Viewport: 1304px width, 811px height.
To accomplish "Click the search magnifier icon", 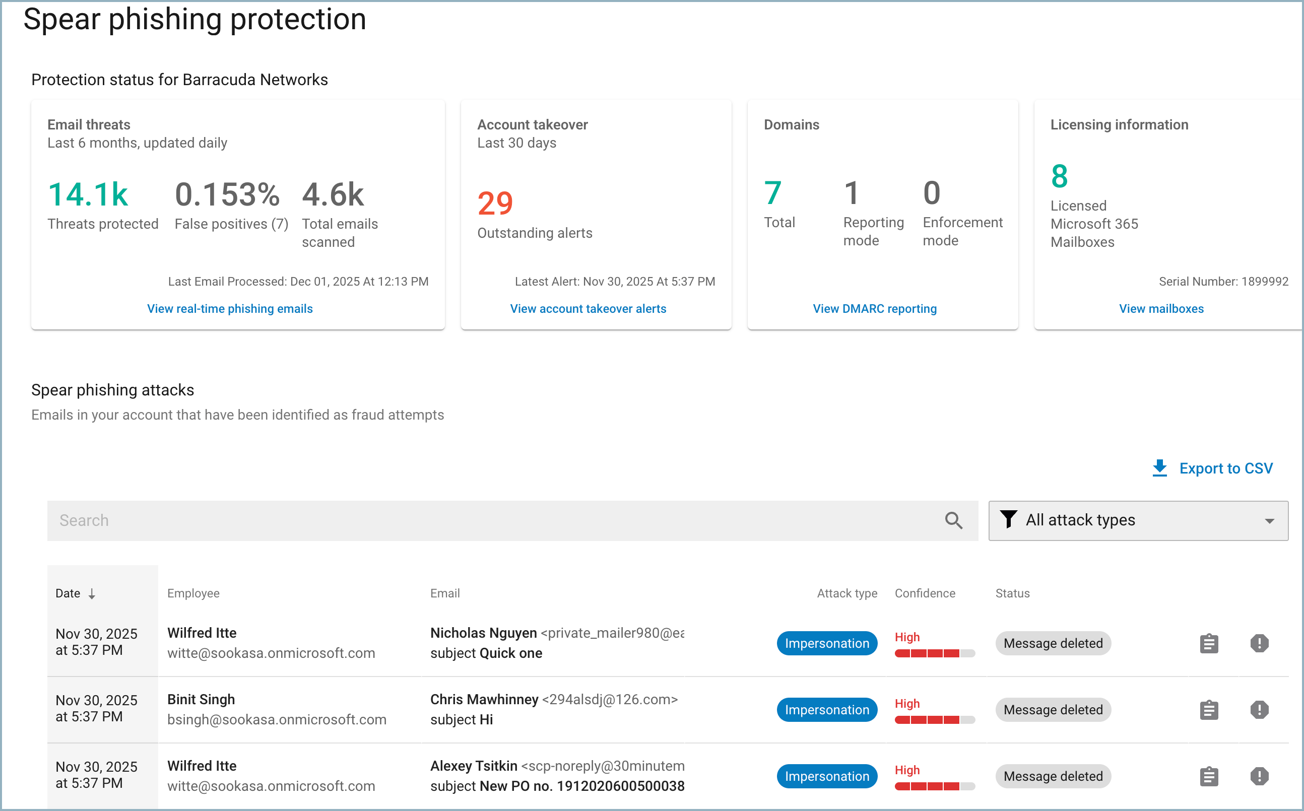I will 954,520.
